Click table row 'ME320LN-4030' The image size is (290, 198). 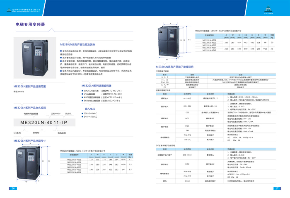point(209,45)
